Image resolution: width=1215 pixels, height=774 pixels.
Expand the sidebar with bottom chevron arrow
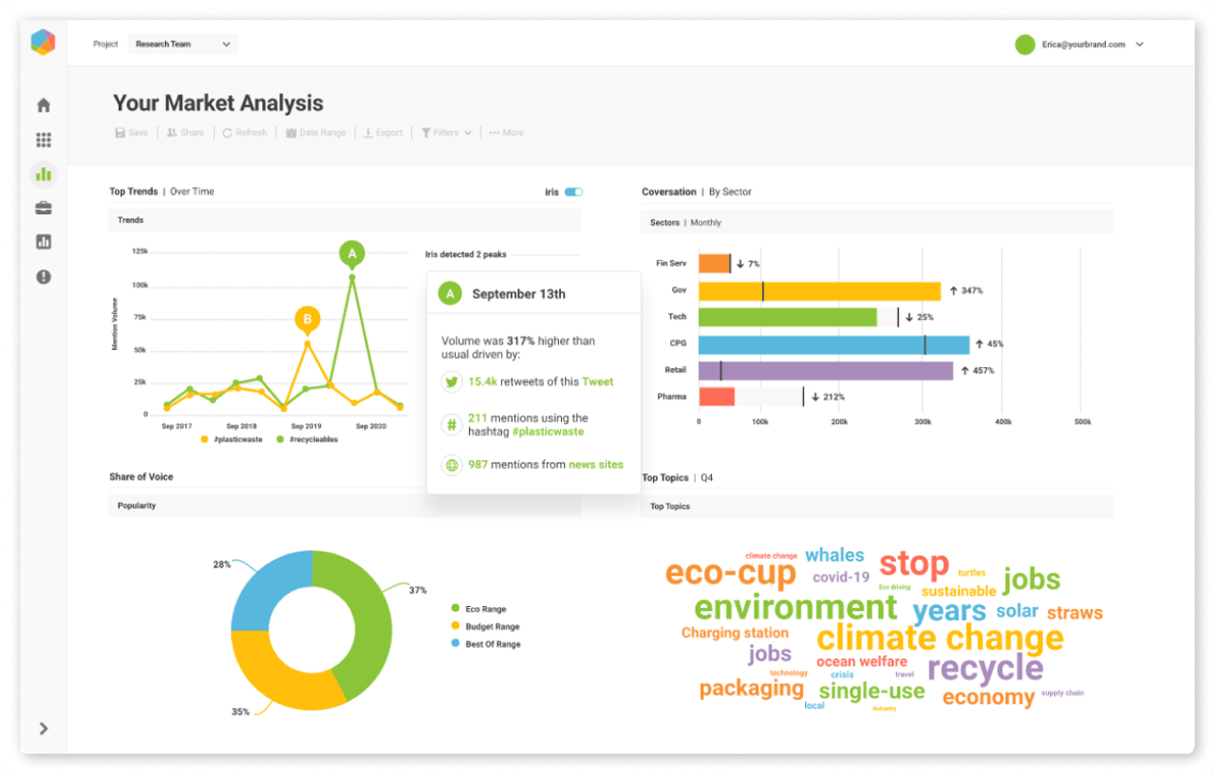click(44, 728)
